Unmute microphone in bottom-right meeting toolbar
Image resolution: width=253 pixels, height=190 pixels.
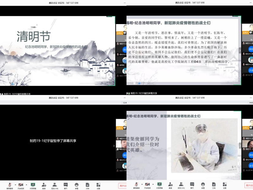click(137, 185)
